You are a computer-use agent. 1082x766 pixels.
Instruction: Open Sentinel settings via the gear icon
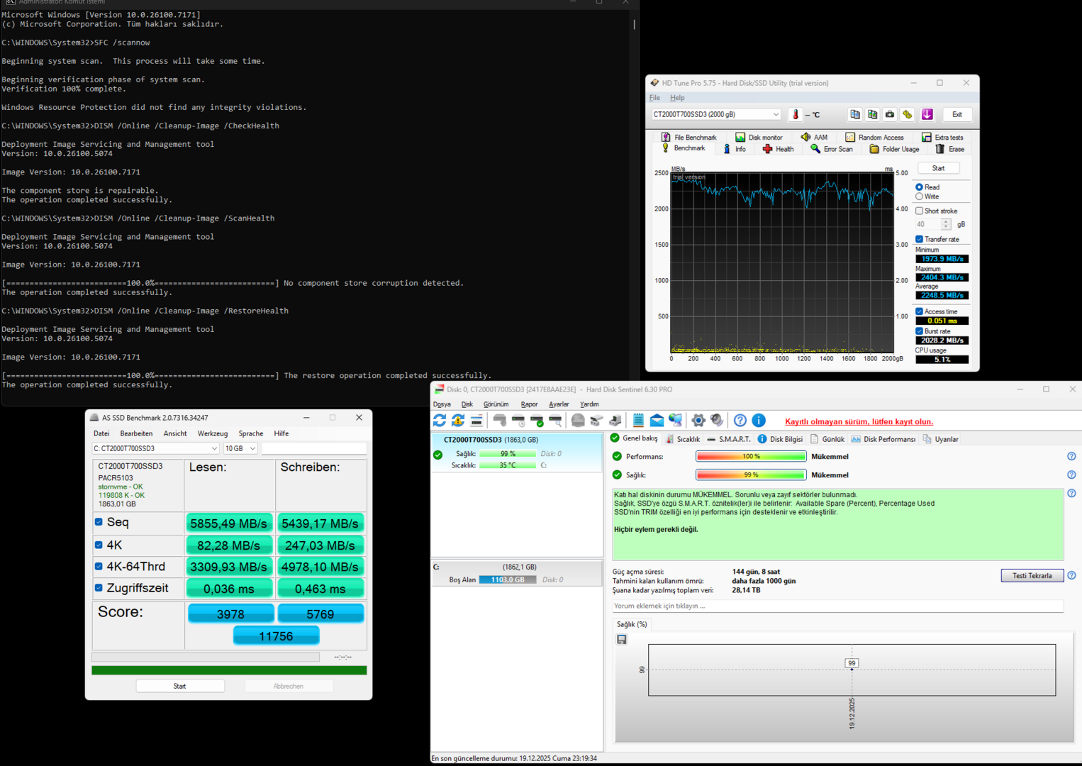(x=698, y=421)
